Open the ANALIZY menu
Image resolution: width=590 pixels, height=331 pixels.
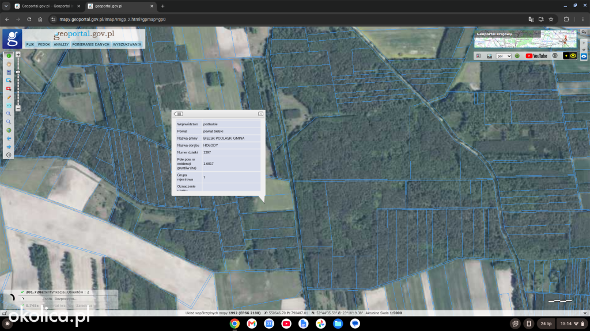tap(61, 44)
